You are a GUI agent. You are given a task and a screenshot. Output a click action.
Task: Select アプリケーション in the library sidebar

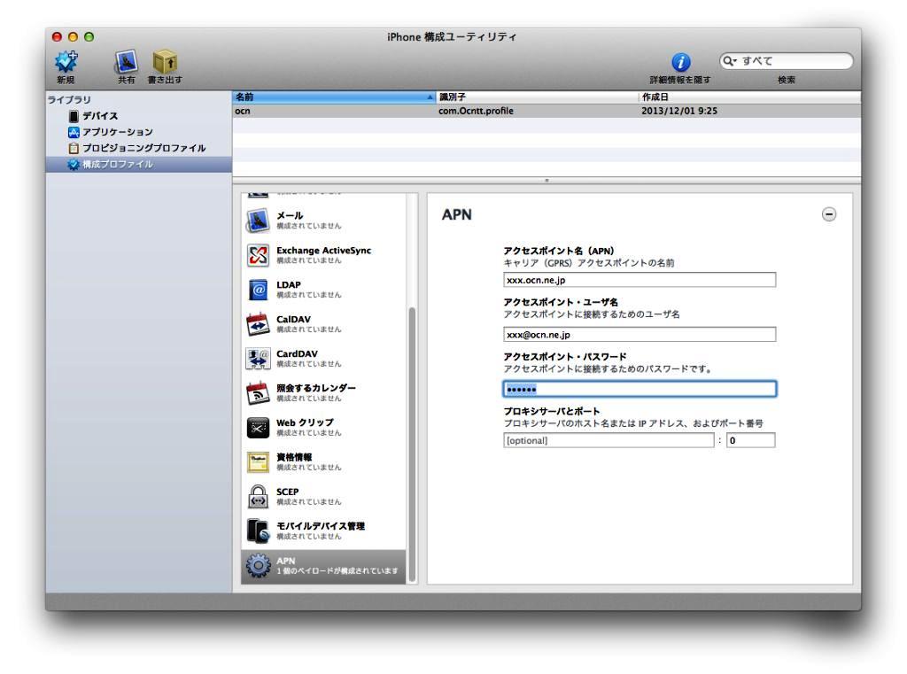[139, 132]
